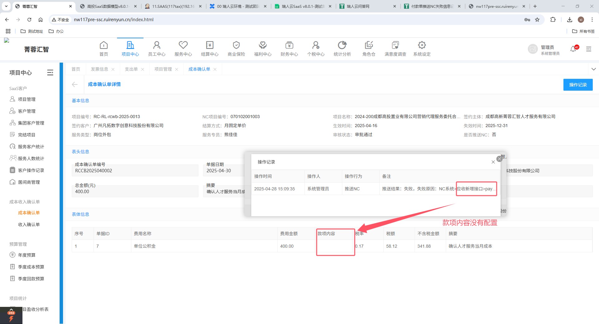Click the lightning widget with 313 badge
This screenshot has height=324, width=599.
pyautogui.click(x=11, y=316)
